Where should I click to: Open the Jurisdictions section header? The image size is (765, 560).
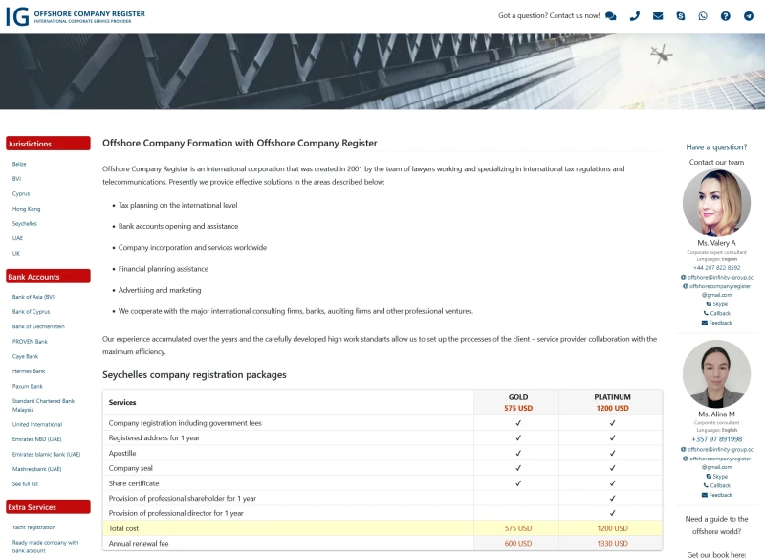pyautogui.click(x=48, y=144)
